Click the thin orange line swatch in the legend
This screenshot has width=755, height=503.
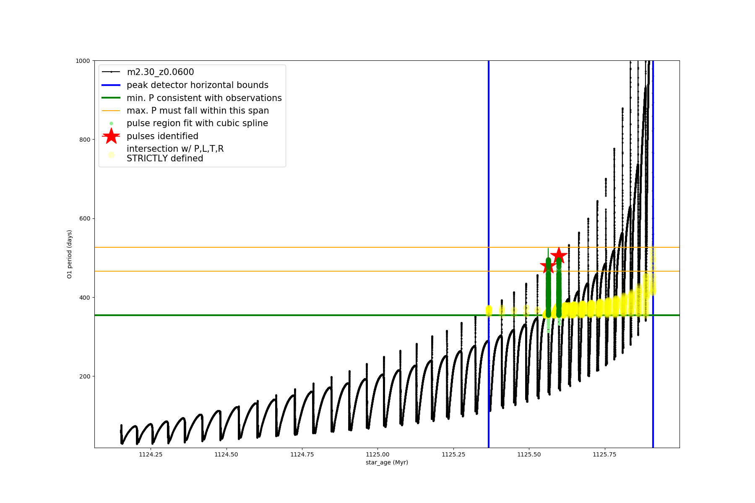click(111, 111)
